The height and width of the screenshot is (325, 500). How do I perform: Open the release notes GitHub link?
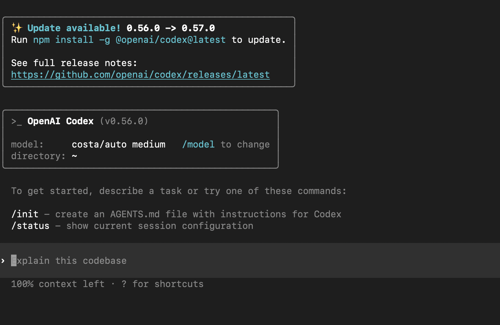click(x=140, y=74)
